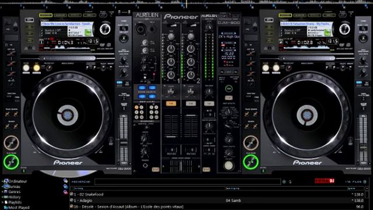Click the left deck jog wheel center

tap(68, 116)
